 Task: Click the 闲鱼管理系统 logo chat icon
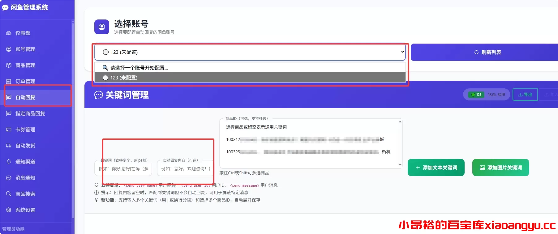[x=5, y=7]
